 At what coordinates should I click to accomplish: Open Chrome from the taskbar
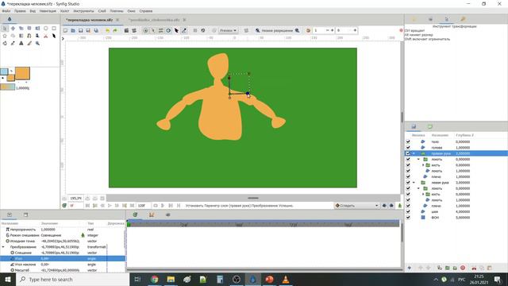click(x=155, y=279)
